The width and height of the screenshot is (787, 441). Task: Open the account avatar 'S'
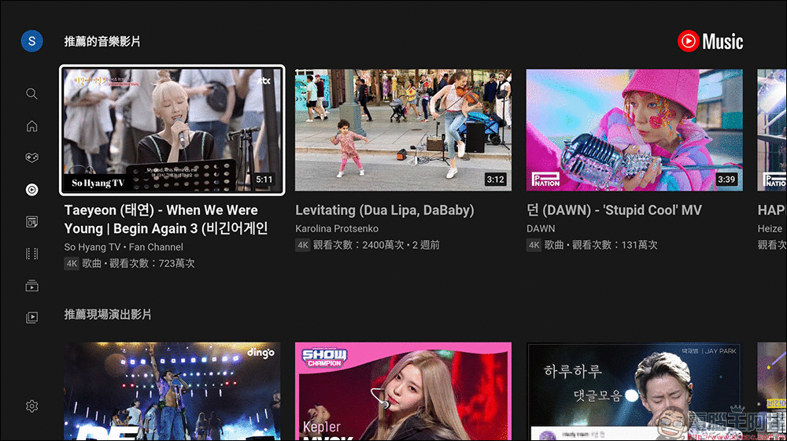(31, 41)
